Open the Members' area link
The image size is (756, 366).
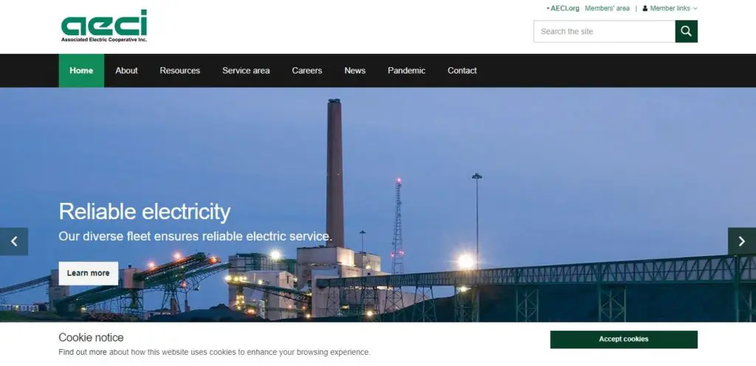coord(607,8)
